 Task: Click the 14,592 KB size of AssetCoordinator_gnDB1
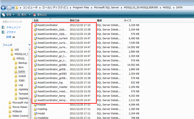pyautogui.click(x=133, y=65)
